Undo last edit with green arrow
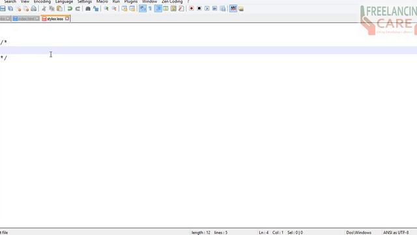Screen dimensions: 417x235 click(70, 8)
